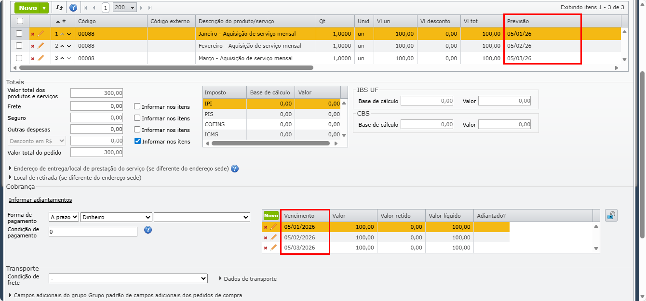
Task: Click green Novo button in items toolbar
Action: [x=27, y=8]
